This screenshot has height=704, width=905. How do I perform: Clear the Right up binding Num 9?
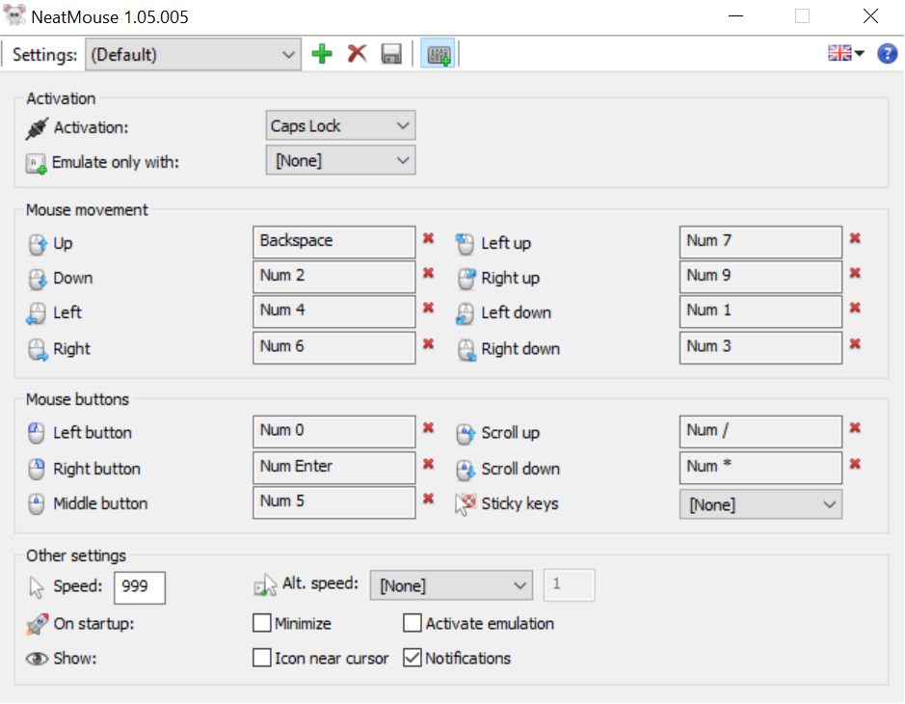(855, 273)
